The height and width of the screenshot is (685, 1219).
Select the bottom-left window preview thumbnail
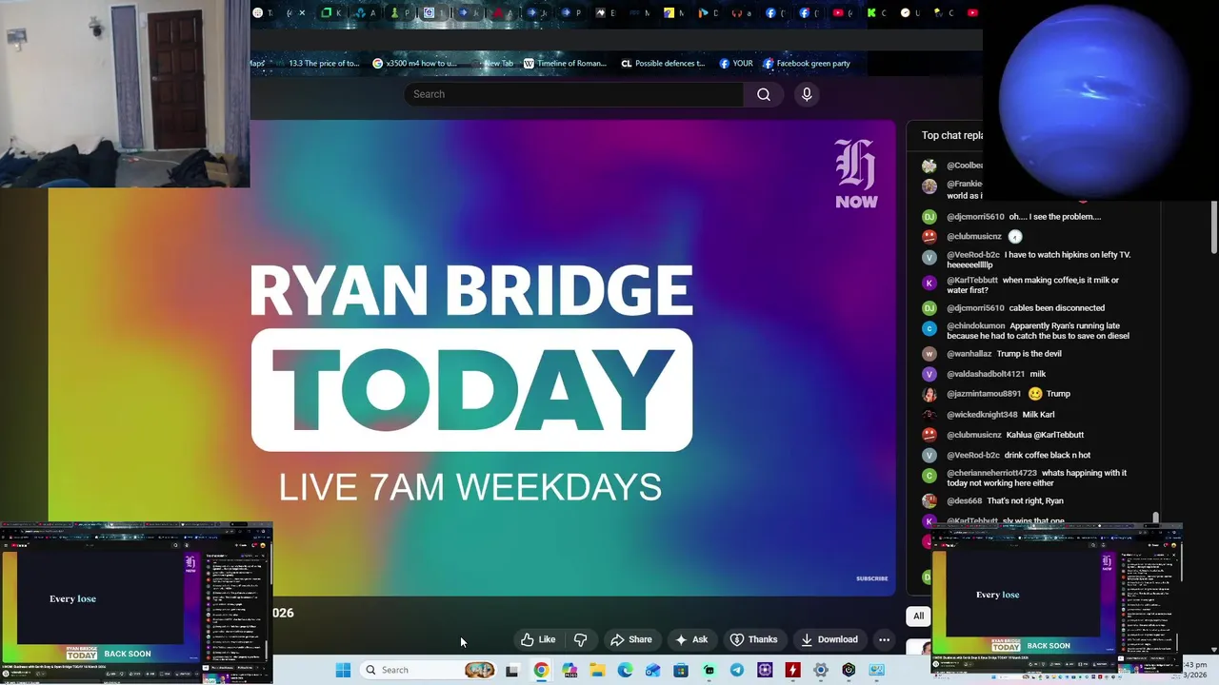[136, 602]
